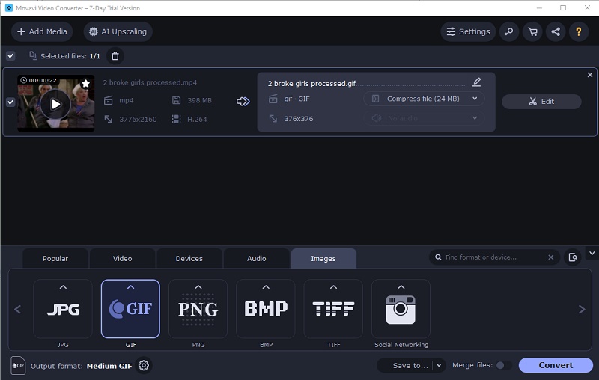Screen dimensions: 599x380
Task: Click the source file name 2 broke girls processed.mp4
Action: pyautogui.click(x=150, y=82)
